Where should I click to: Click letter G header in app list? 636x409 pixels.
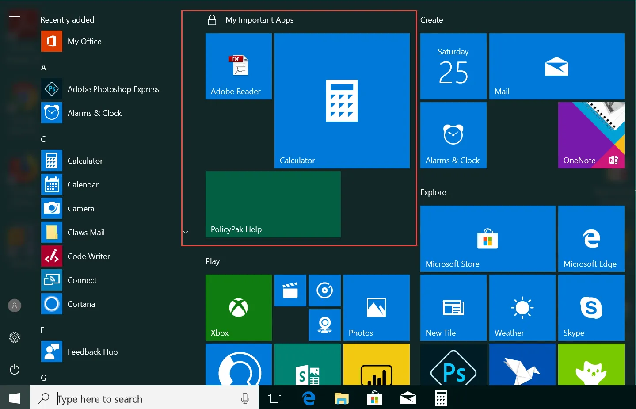coord(43,378)
